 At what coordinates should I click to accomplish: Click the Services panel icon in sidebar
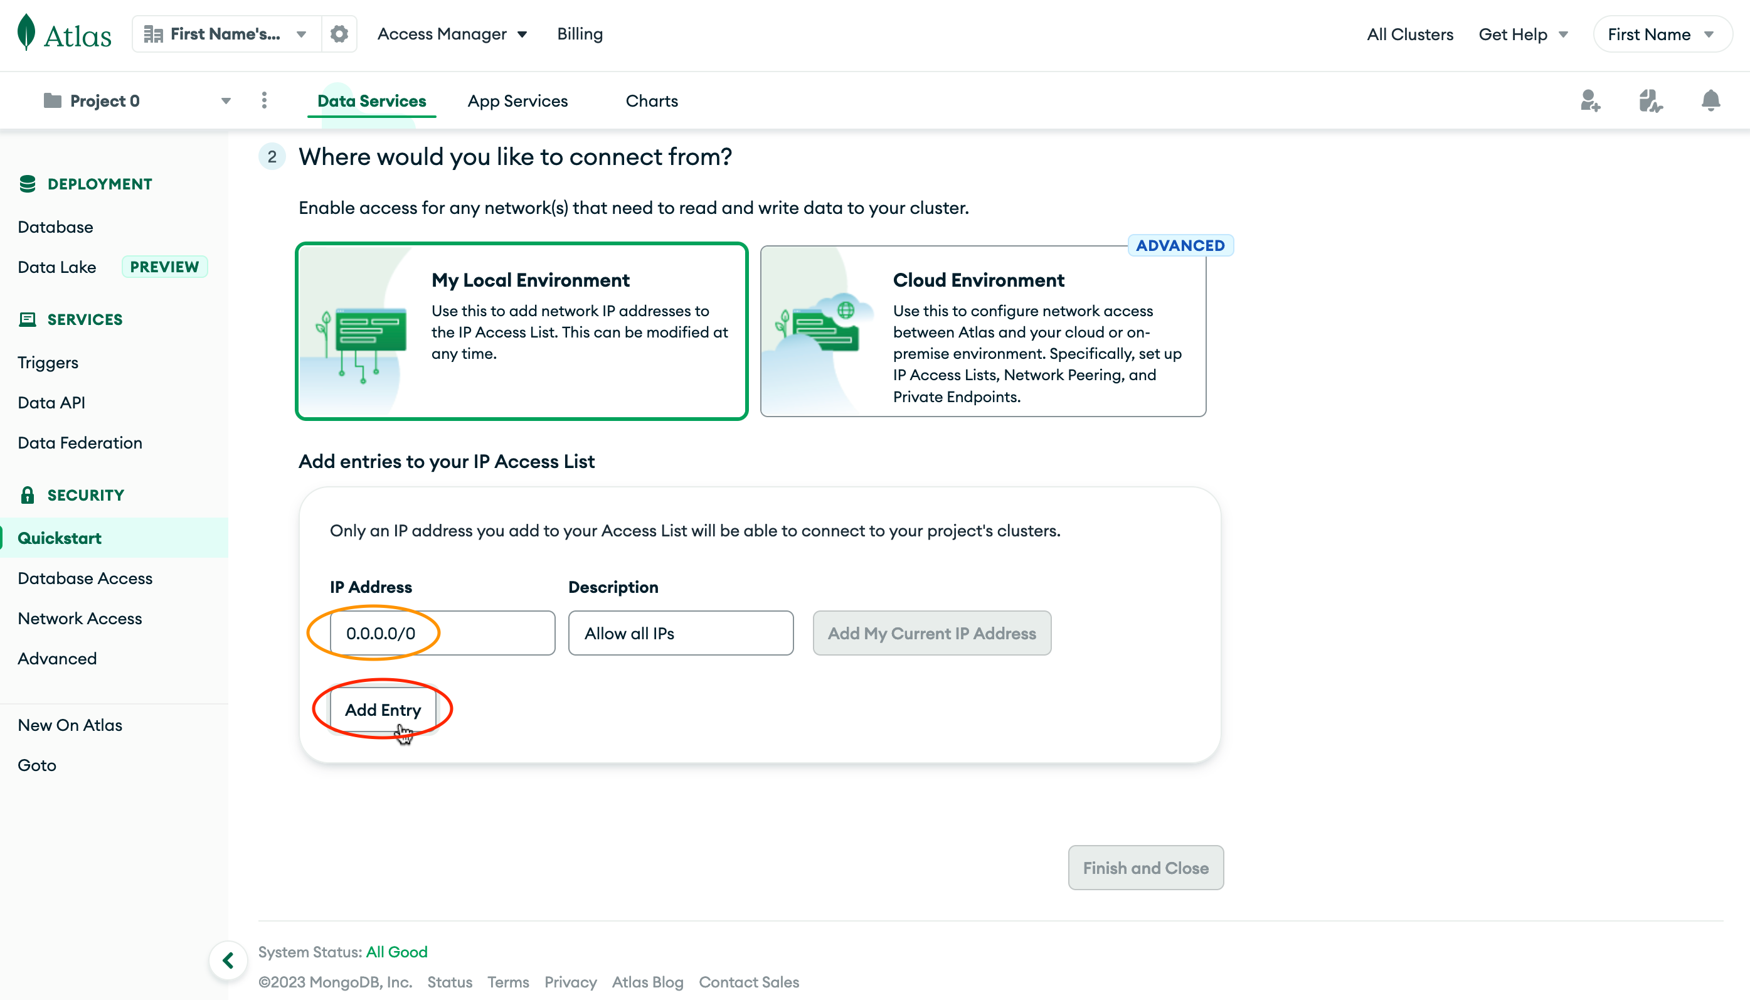tap(28, 319)
